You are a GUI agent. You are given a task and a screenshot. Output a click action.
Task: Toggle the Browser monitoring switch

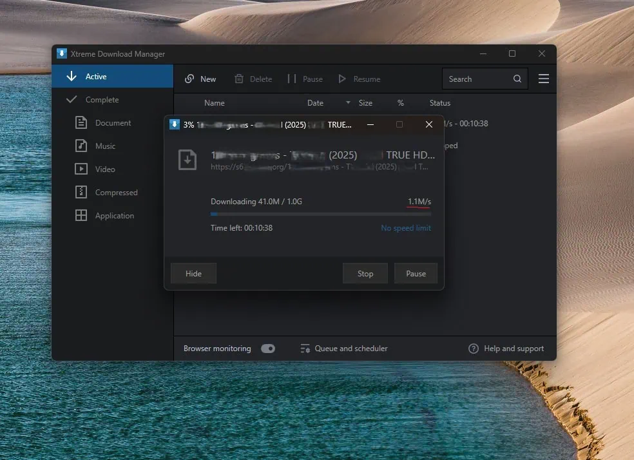click(268, 349)
